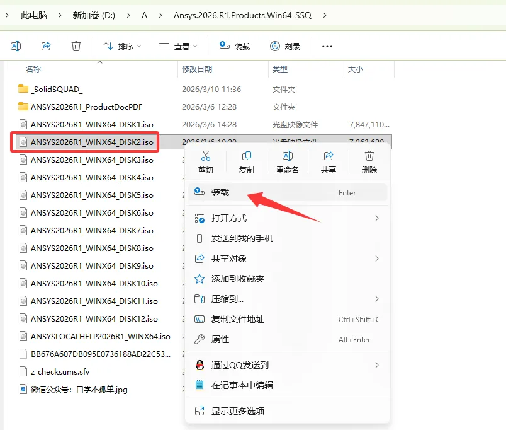Choose 发送到我的手机 in context menu
Viewport: 506px width, 430px height.
pos(288,238)
